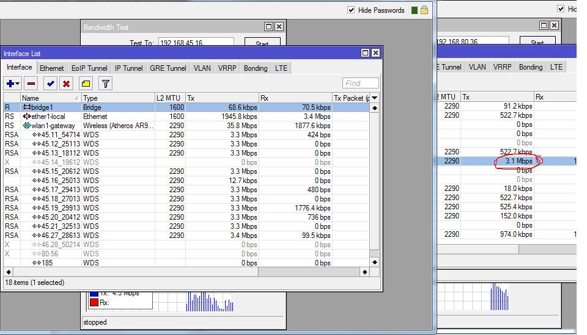The height and width of the screenshot is (335, 587).
Task: Click the red minus Remove button
Action: coord(31,84)
